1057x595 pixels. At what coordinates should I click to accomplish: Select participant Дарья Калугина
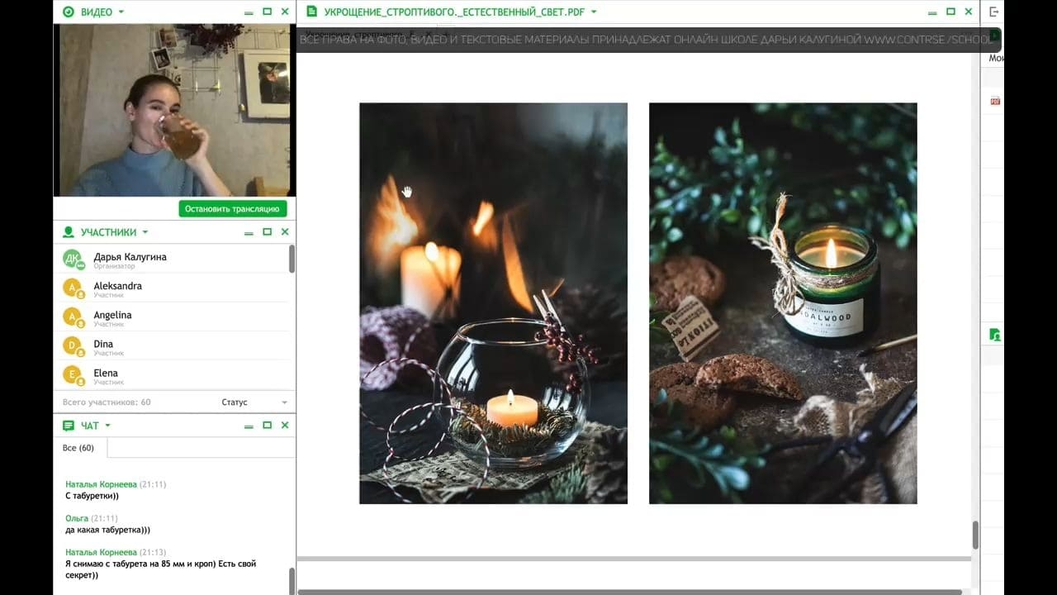pyautogui.click(x=171, y=259)
